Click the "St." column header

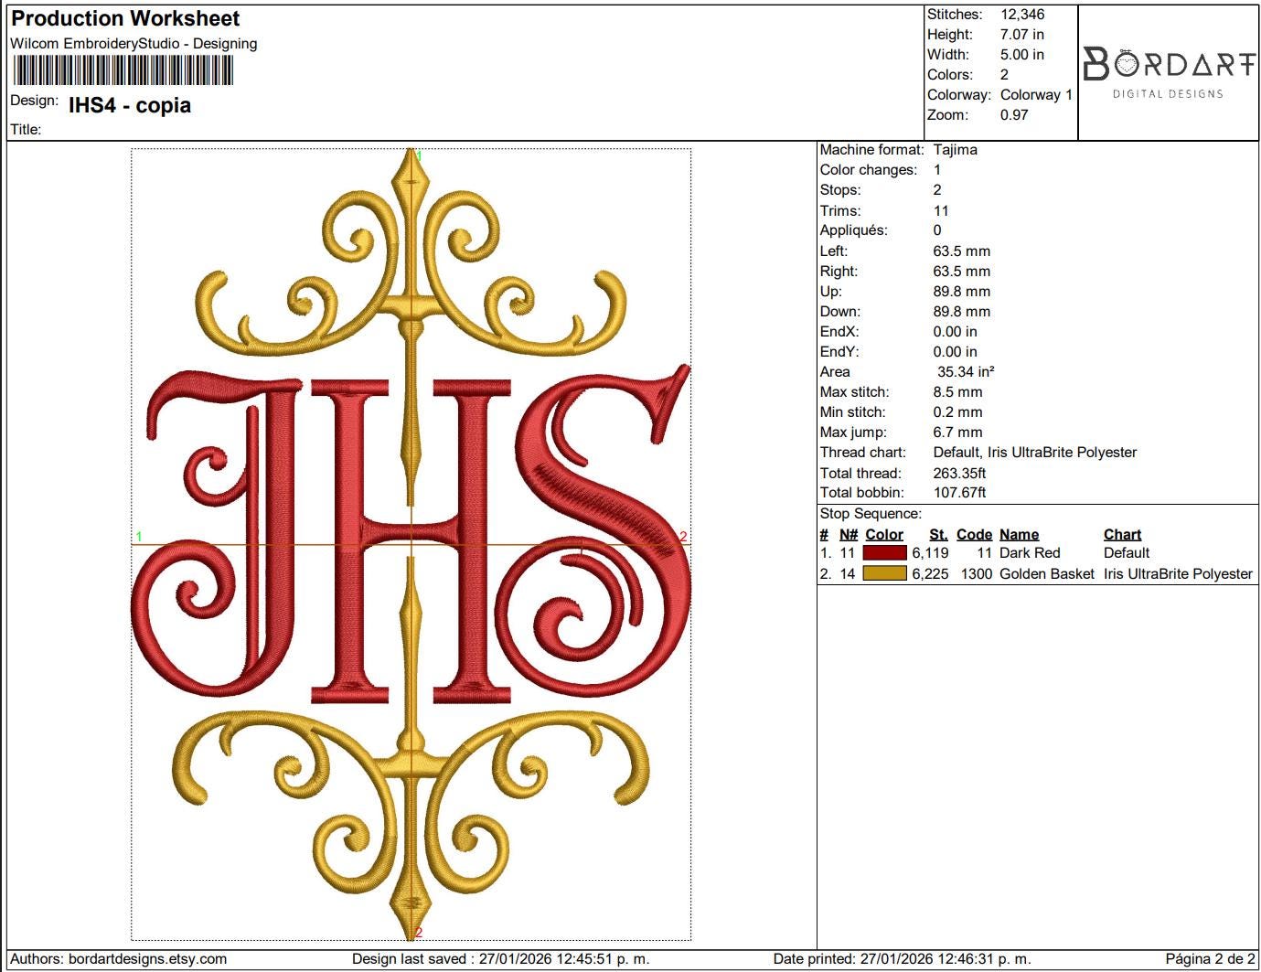(x=938, y=534)
